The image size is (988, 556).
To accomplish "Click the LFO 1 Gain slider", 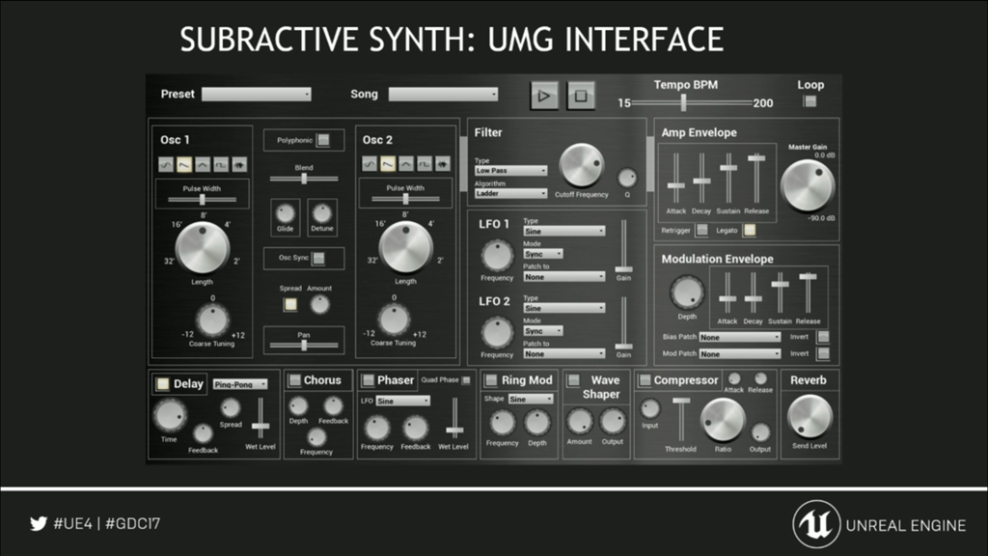I will (624, 246).
